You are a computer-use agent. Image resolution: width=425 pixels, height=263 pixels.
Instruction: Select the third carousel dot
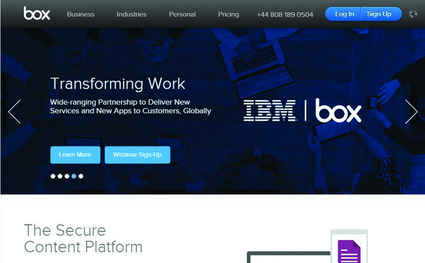[67, 176]
